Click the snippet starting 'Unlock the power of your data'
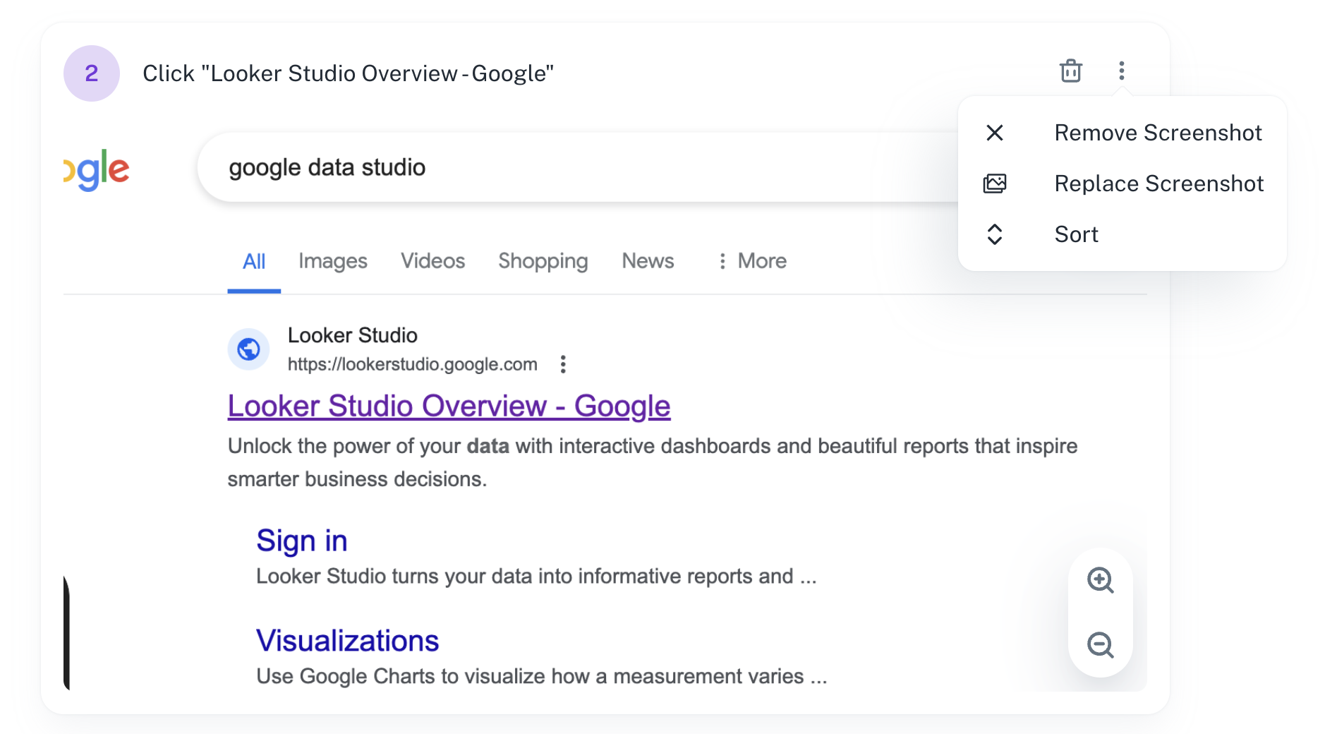The image size is (1325, 734). [653, 462]
